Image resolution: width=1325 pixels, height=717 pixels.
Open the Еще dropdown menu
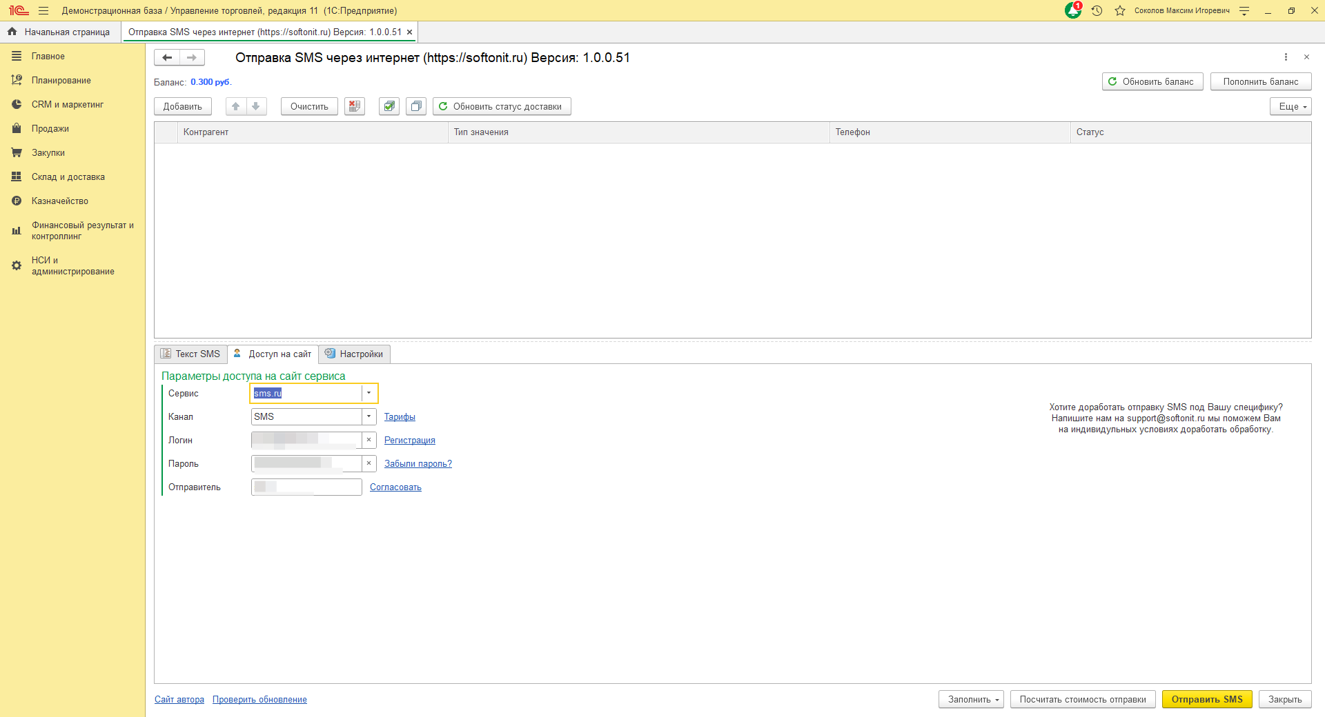tap(1290, 106)
